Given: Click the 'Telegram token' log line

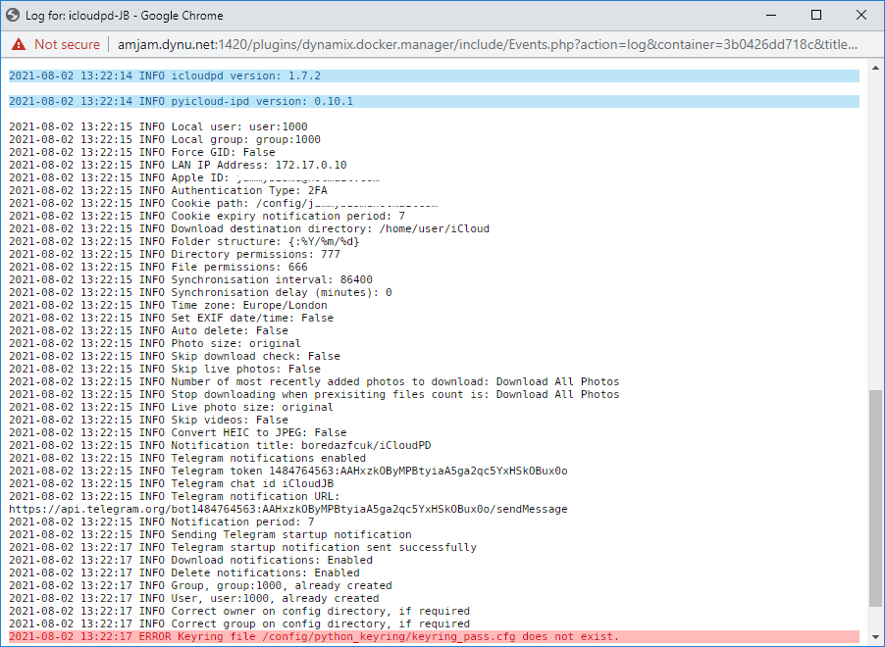Looking at the screenshot, I should 288,471.
